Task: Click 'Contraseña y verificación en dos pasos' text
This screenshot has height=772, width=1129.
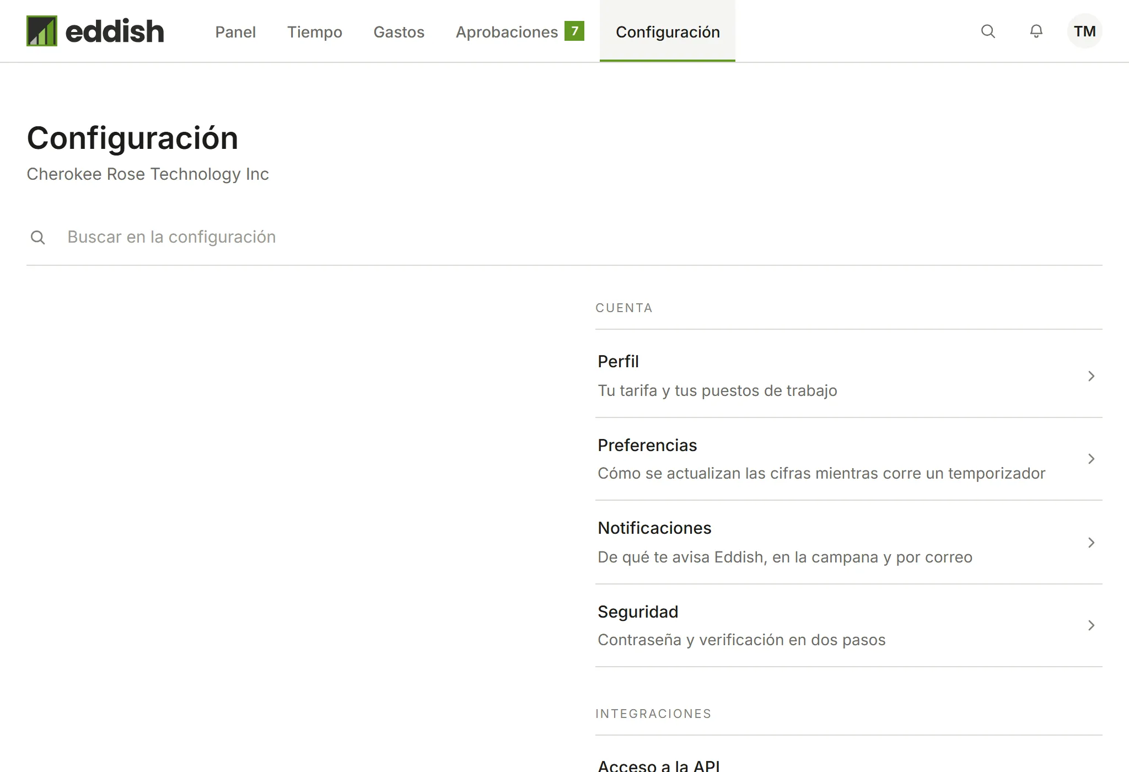Action: pyautogui.click(x=741, y=640)
